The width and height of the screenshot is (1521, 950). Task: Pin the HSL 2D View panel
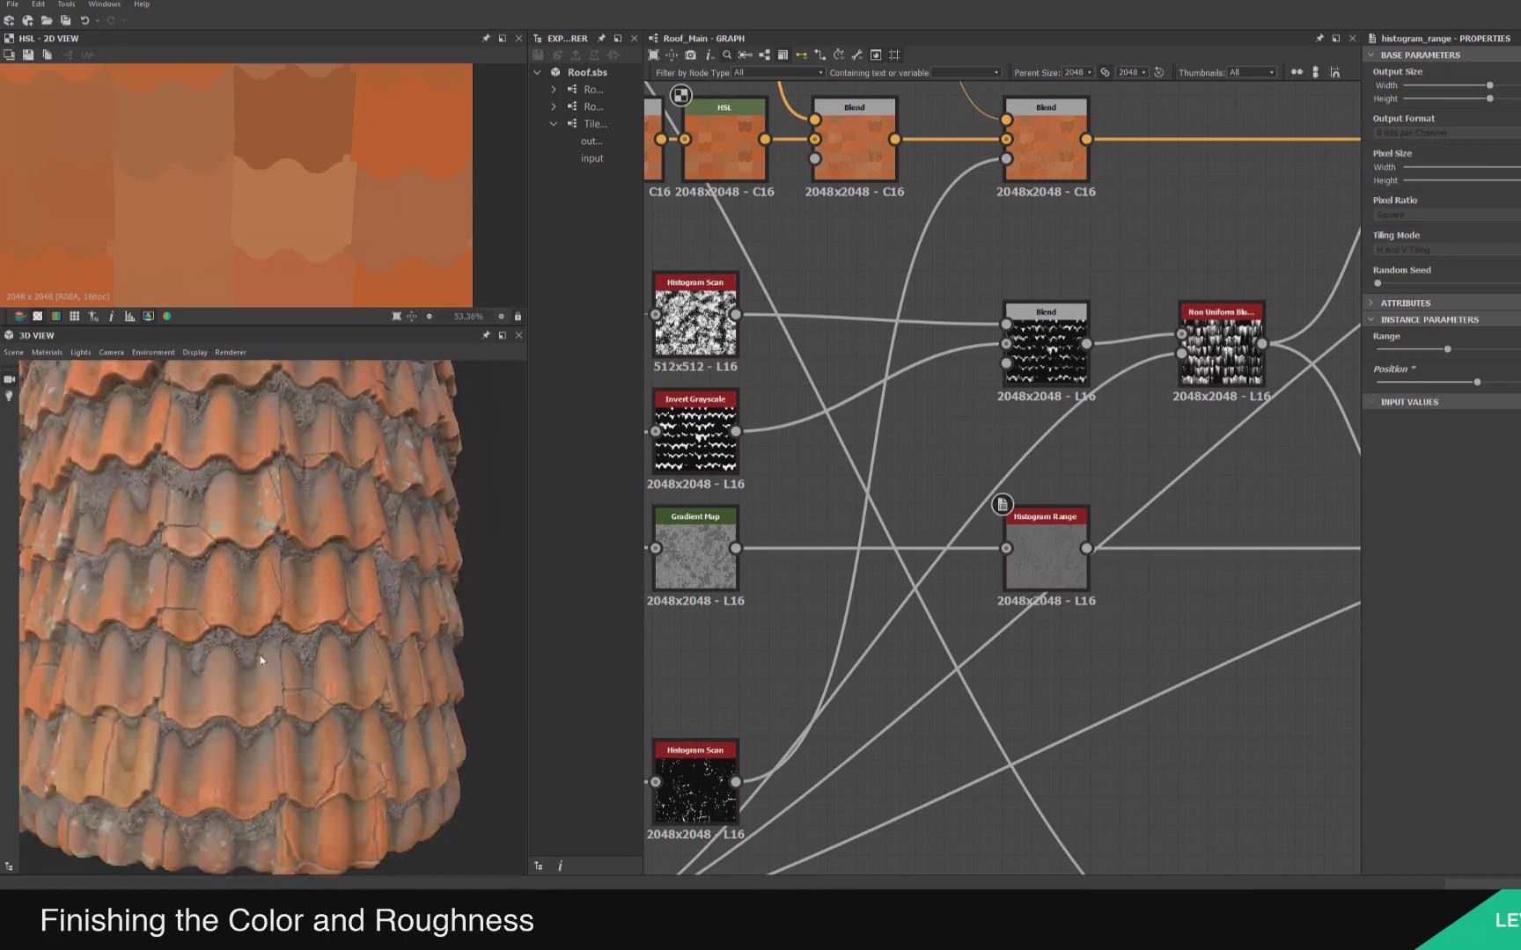pos(486,38)
